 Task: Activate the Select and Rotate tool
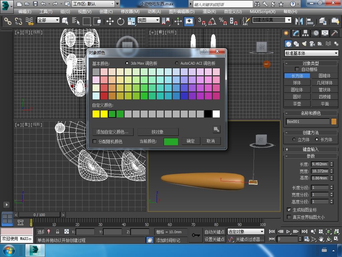pyautogui.click(x=121, y=21)
